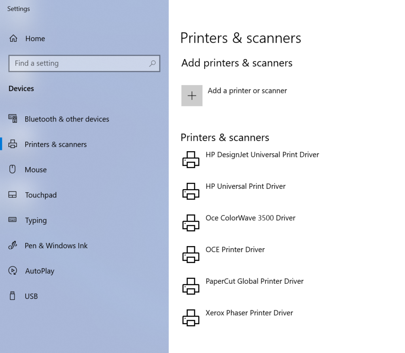405x353 pixels.
Task: Focus the 'Find a setting' search field
Action: (x=79, y=63)
